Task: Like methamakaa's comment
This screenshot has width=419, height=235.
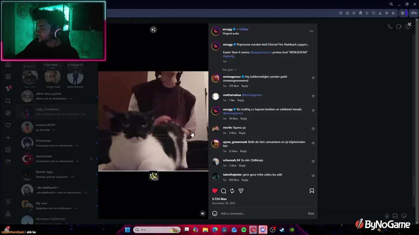Action: [x=313, y=96]
